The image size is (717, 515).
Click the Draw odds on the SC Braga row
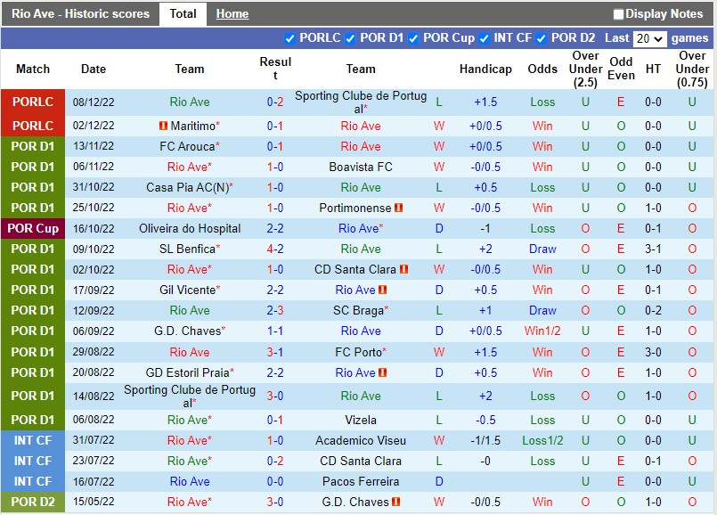tap(542, 311)
